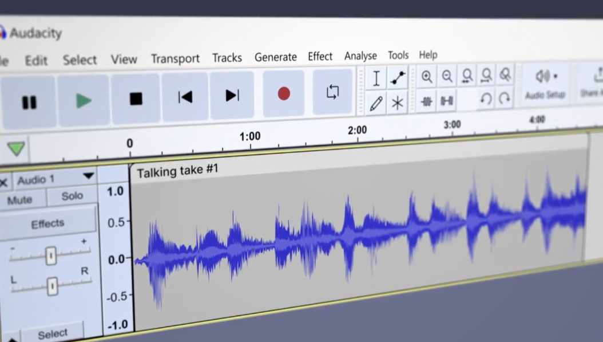Open the Tracks menu
Image resolution: width=603 pixels, height=342 pixels.
[x=227, y=57]
